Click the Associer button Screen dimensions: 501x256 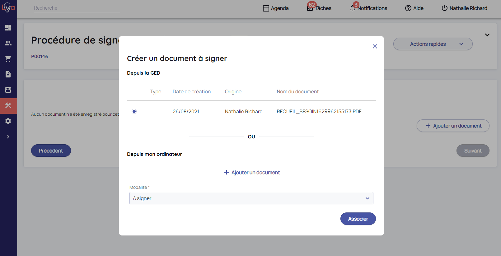358,219
